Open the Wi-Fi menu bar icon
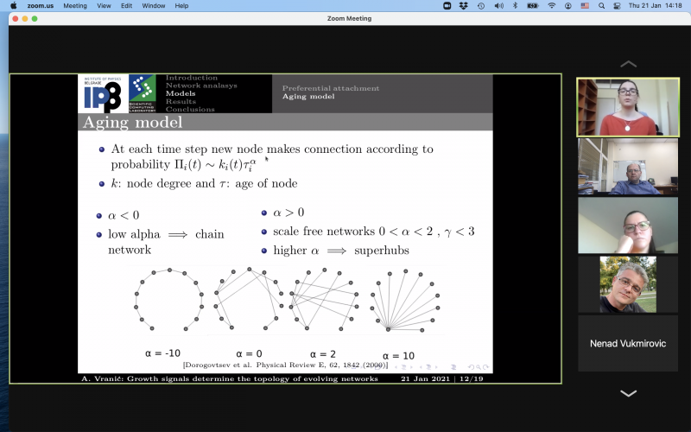The width and height of the screenshot is (691, 432). (552, 6)
